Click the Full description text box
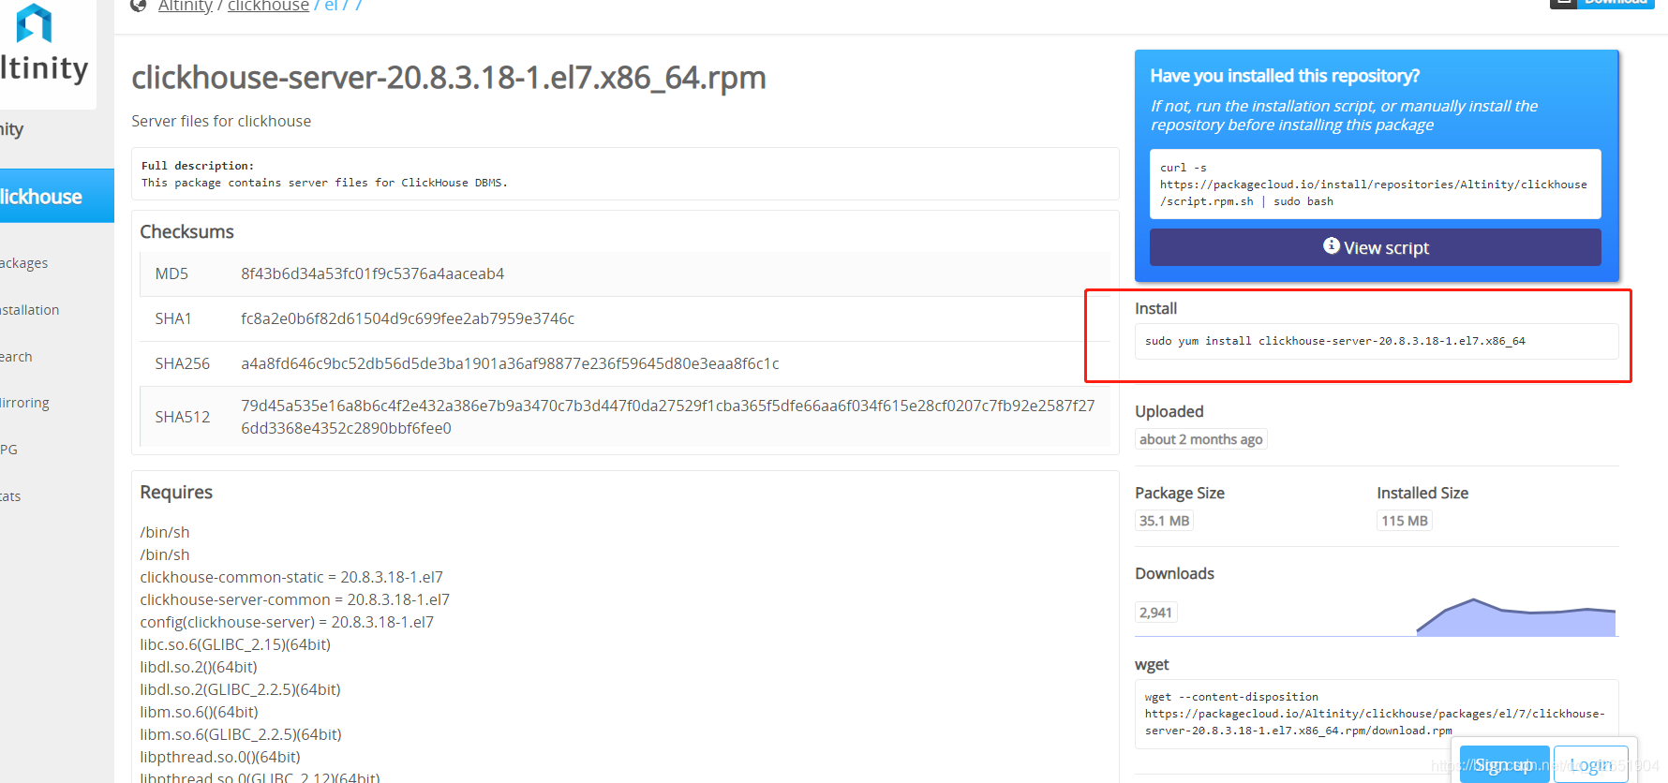The width and height of the screenshot is (1668, 783). click(x=625, y=174)
